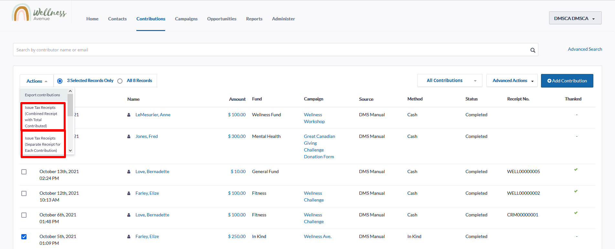Open the Jones, Fred contact link
615x249 pixels.
click(x=147, y=136)
